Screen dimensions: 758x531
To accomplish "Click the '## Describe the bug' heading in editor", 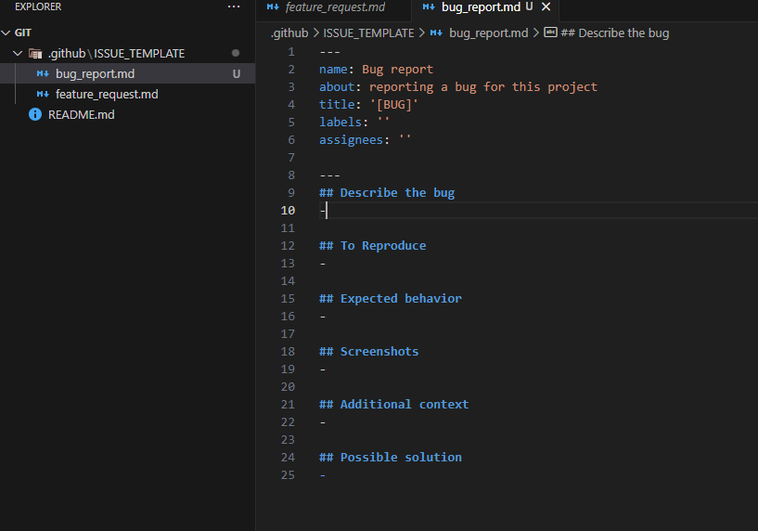I will tap(387, 193).
